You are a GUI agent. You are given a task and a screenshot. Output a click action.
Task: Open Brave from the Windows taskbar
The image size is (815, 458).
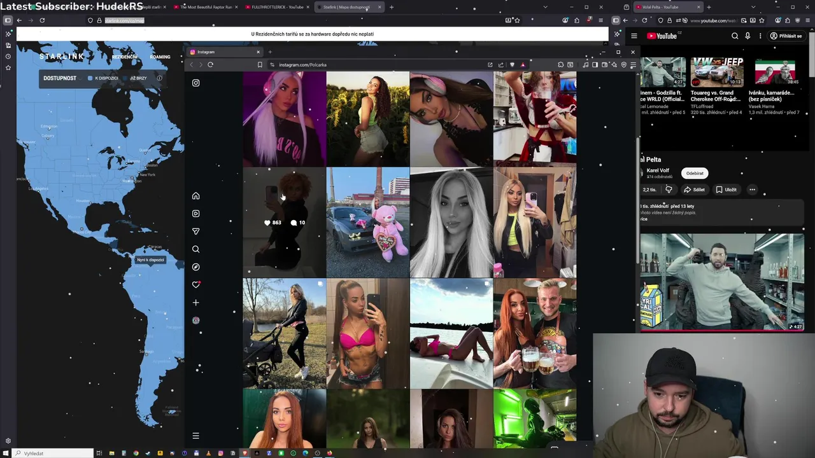pyautogui.click(x=244, y=453)
